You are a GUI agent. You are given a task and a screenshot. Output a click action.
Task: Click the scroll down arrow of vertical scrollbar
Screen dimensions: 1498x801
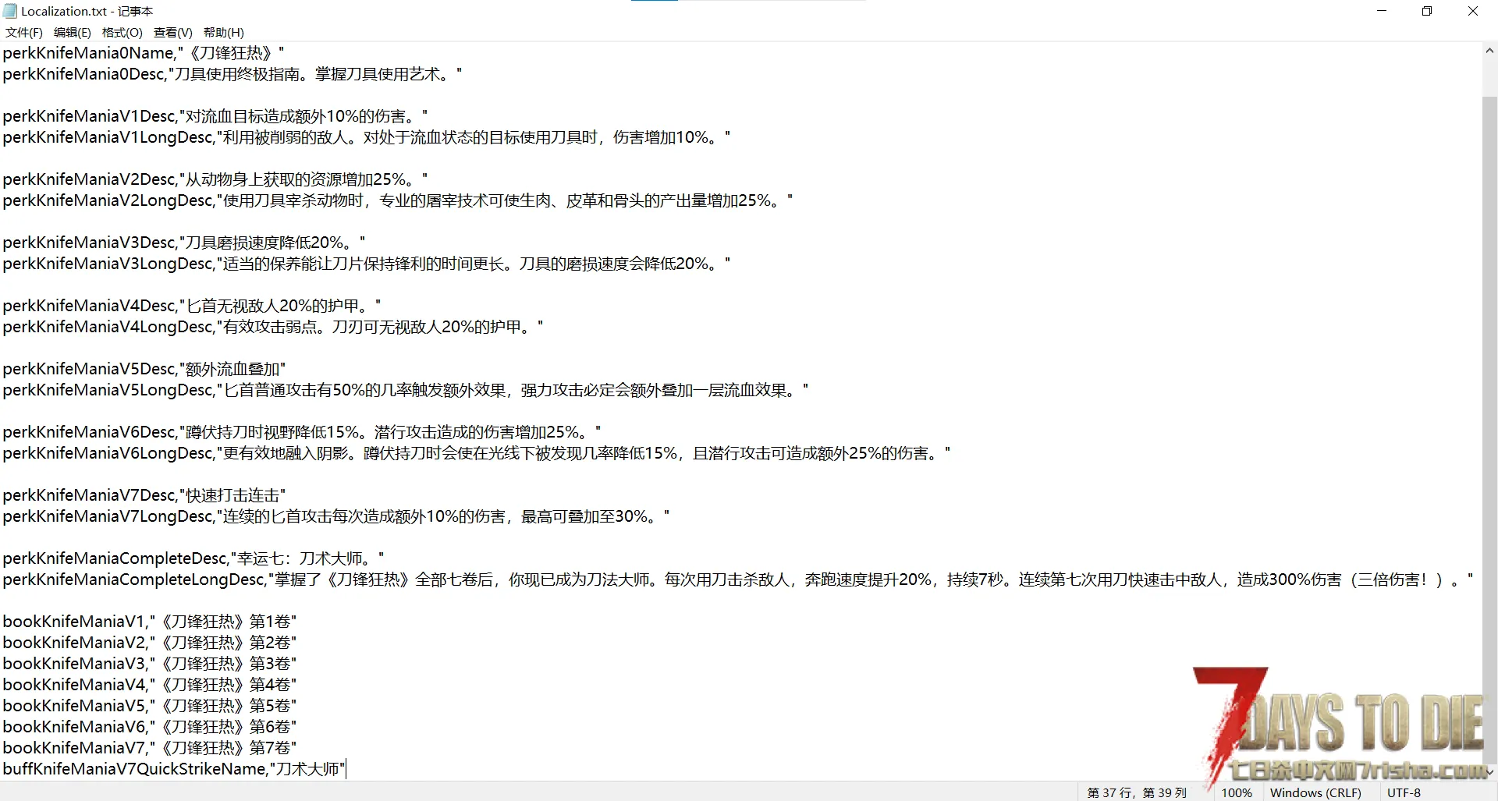click(x=1489, y=771)
